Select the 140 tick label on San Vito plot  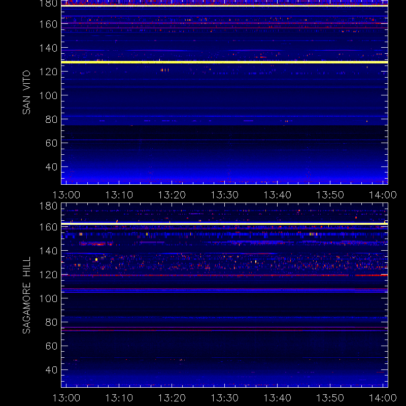coord(48,48)
